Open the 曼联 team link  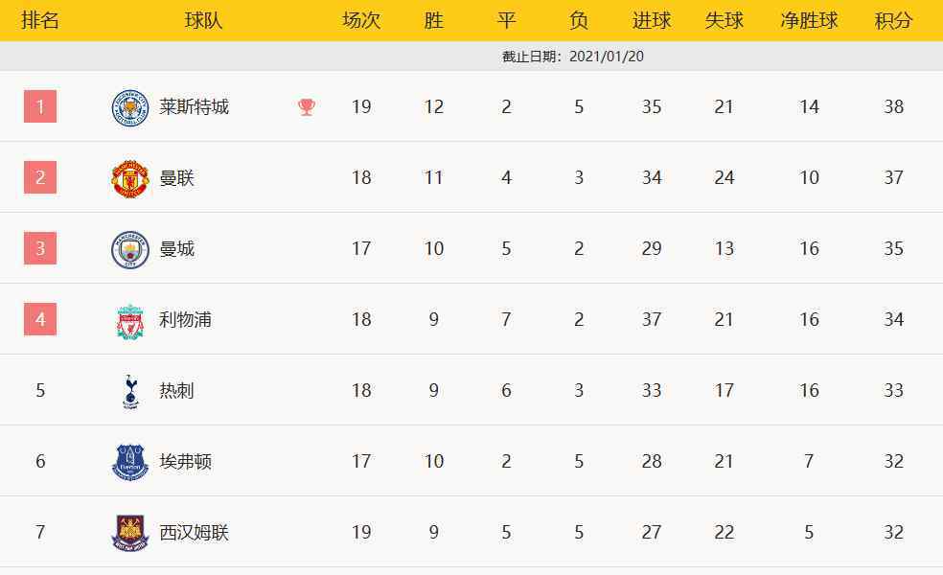(176, 178)
